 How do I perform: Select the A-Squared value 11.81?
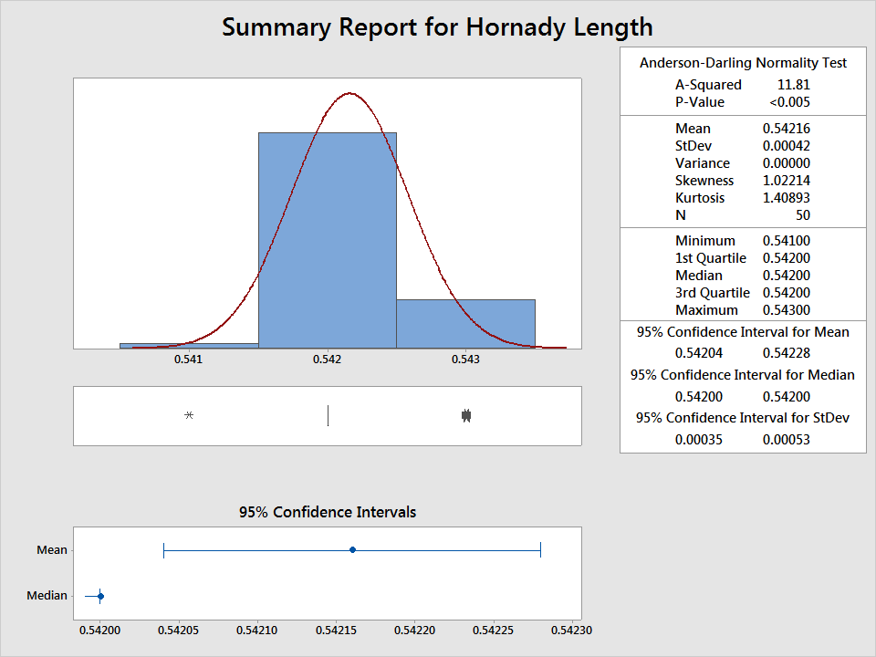[793, 85]
